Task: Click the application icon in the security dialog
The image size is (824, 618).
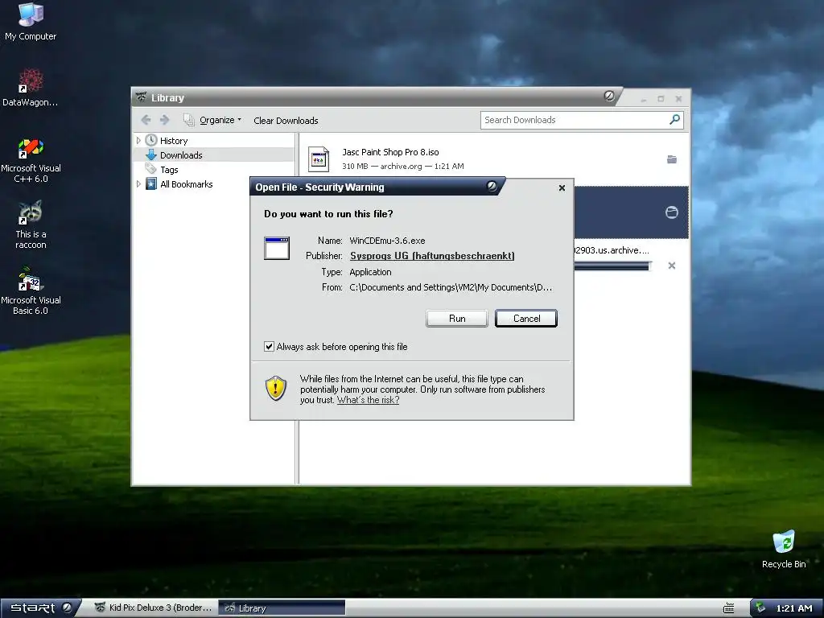Action: [x=277, y=248]
